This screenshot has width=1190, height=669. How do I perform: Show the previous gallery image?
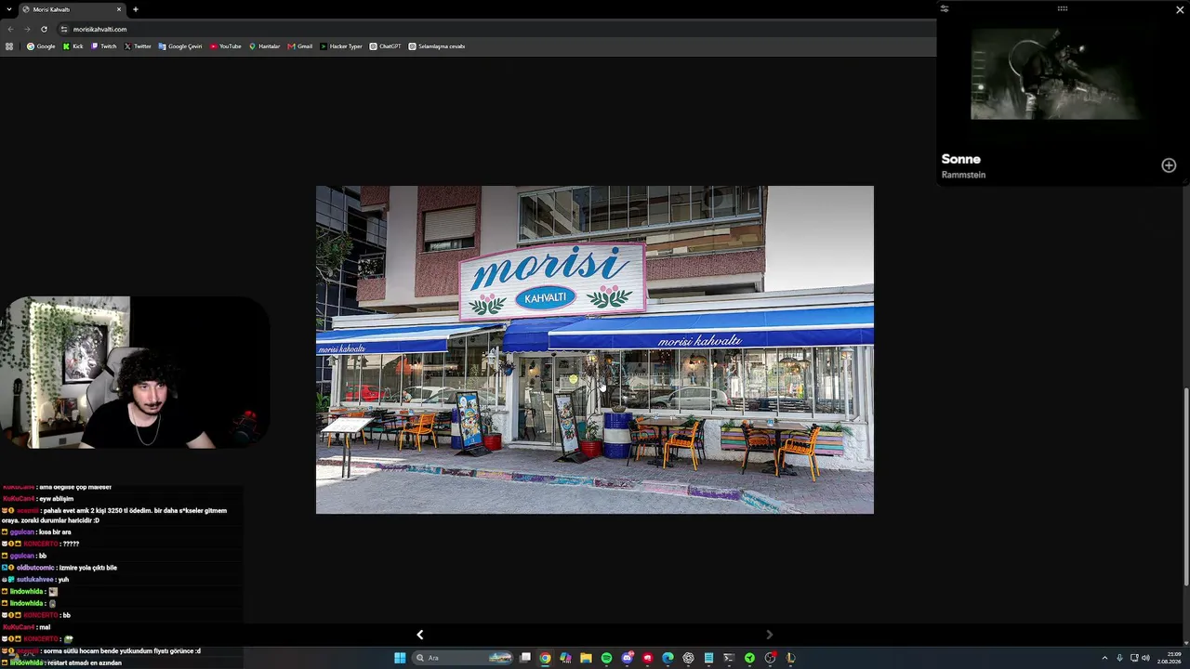[x=419, y=635]
